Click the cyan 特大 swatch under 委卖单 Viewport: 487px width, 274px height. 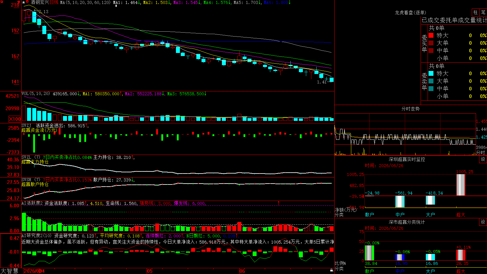point(431,73)
